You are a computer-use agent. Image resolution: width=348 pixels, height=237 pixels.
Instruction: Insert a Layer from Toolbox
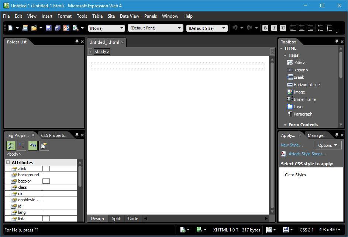295,107
